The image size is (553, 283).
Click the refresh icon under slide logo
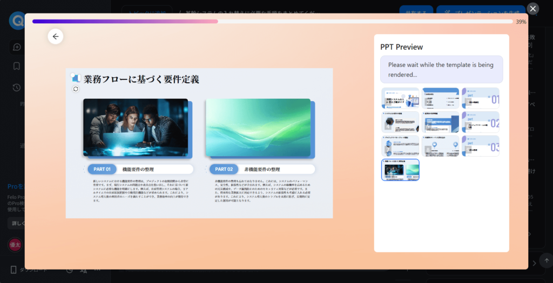(x=76, y=89)
